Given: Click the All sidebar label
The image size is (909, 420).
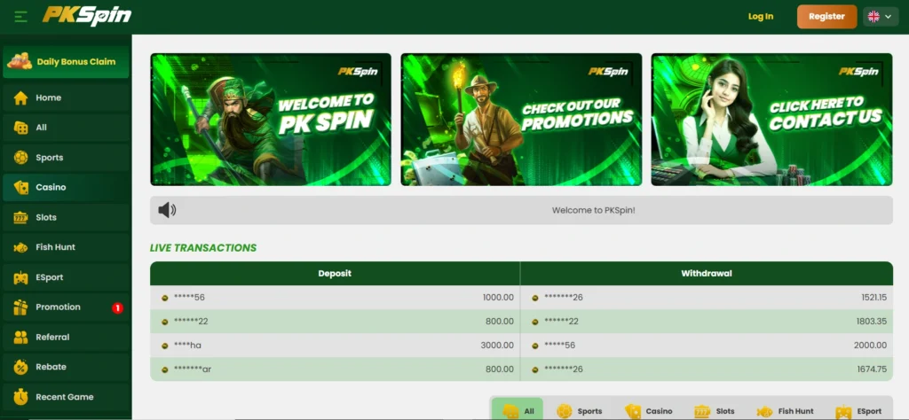Looking at the screenshot, I should 41,128.
